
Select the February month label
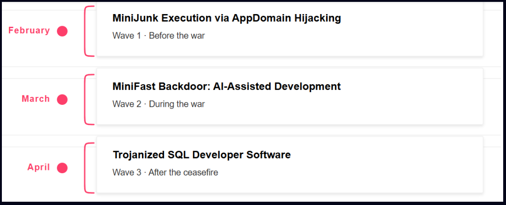30,30
